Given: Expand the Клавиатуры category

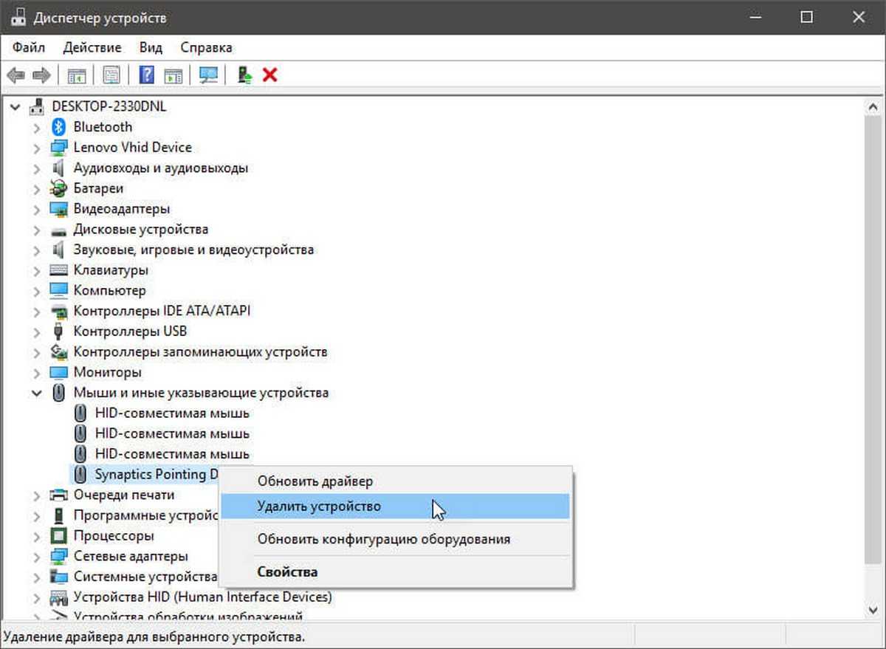Looking at the screenshot, I should (x=36, y=270).
